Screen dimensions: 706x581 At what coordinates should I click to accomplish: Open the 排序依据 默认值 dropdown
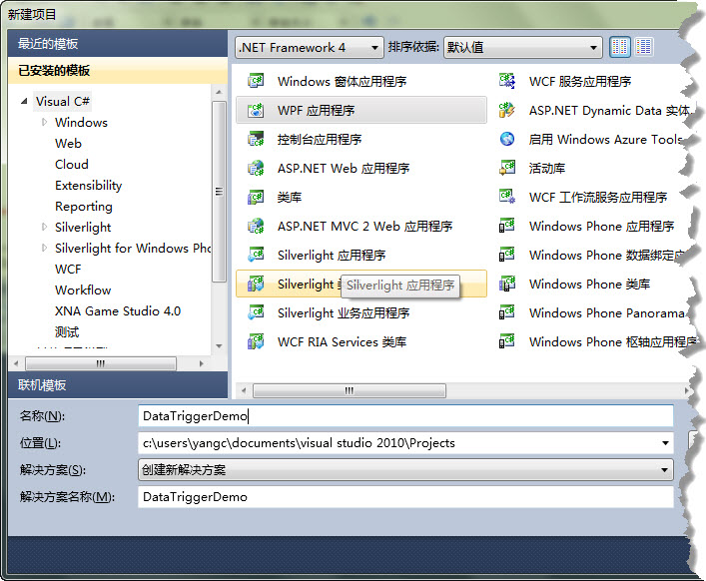point(522,47)
